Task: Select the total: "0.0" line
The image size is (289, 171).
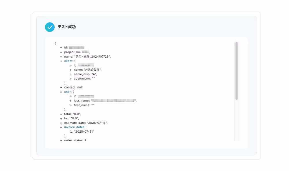Action: (x=73, y=114)
